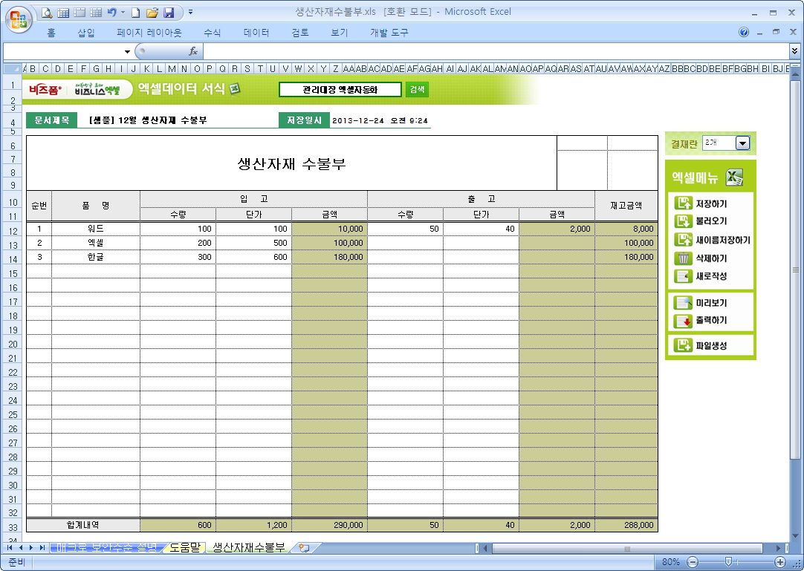Click the 삭제하기 trash can icon
This screenshot has height=571, width=804.
point(683,258)
